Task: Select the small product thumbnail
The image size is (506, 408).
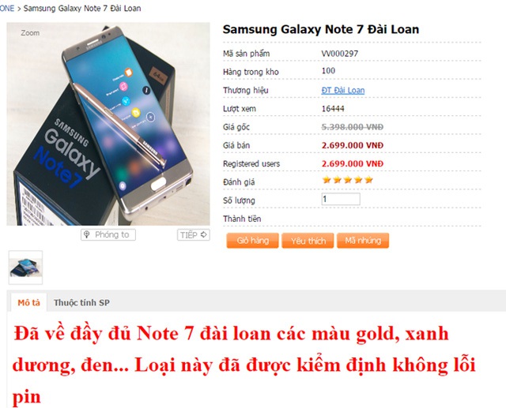Action: click(25, 268)
